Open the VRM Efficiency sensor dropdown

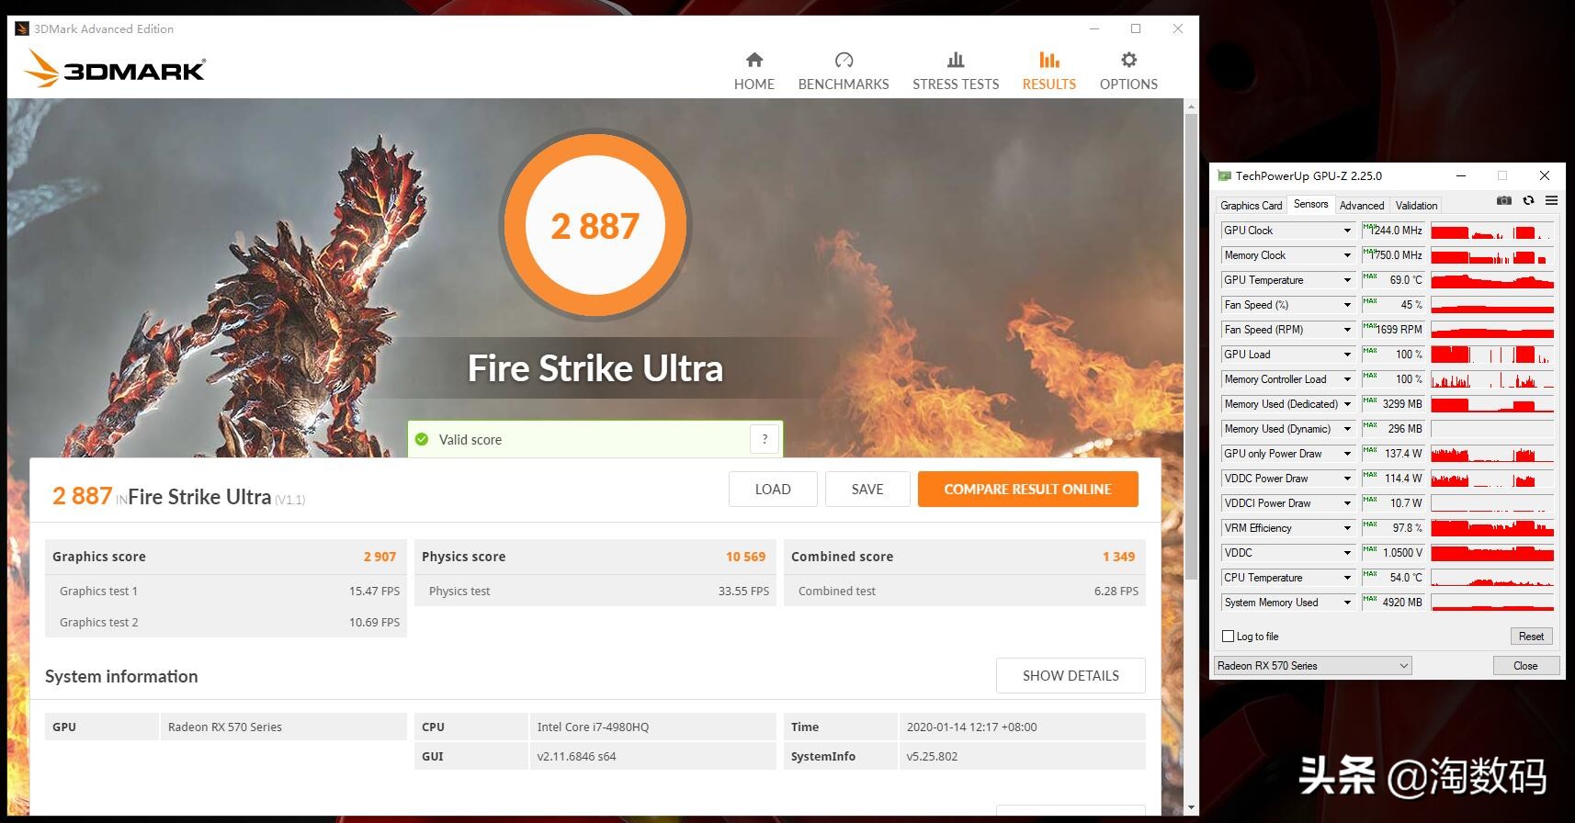click(x=1347, y=528)
